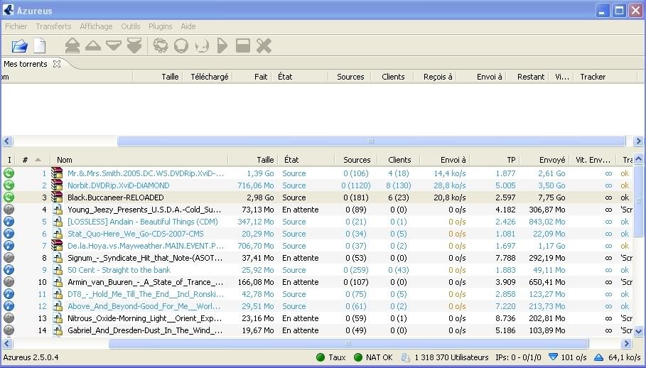Image resolution: width=646 pixels, height=368 pixels.
Task: Click the upload speed triangle in status bar
Action: (598, 357)
